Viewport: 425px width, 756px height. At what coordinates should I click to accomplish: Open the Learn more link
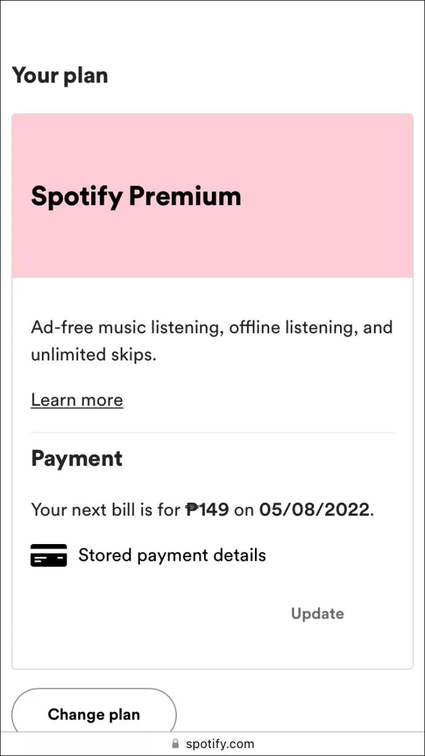click(x=76, y=400)
